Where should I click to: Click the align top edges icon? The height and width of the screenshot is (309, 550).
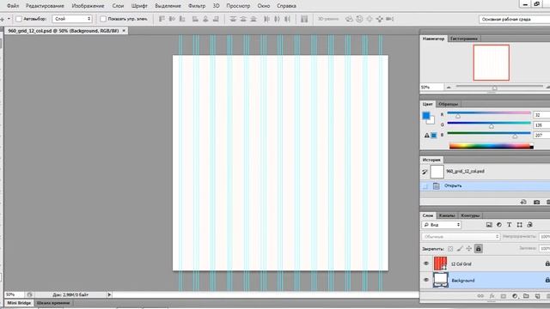[x=162, y=19]
